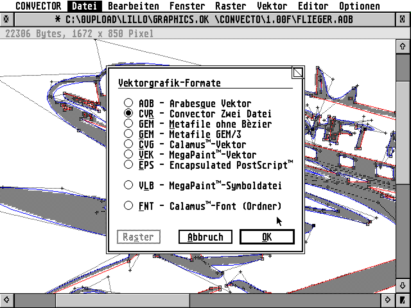Select FNT Calamus-Font as format

128,205
